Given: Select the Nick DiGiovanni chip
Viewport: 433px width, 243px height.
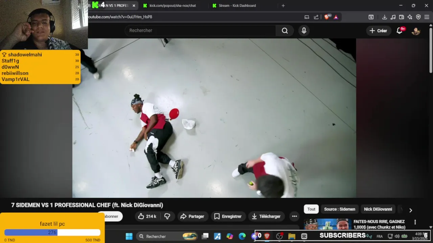Looking at the screenshot, I should (x=378, y=209).
